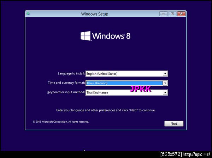The width and height of the screenshot is (212, 158).
Task: Click the 'Enter your language and other preferences' text
Action: pyautogui.click(x=106, y=110)
